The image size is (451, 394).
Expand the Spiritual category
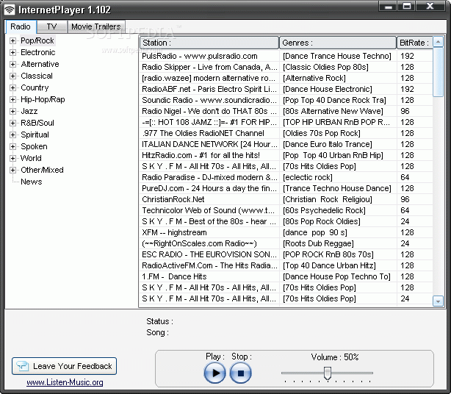[x=12, y=135]
